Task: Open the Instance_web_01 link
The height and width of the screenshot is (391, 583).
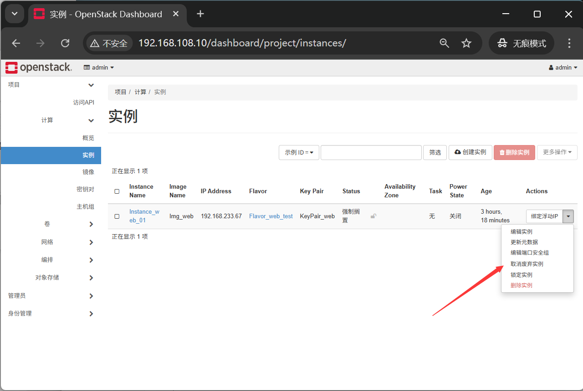Action: pos(144,216)
